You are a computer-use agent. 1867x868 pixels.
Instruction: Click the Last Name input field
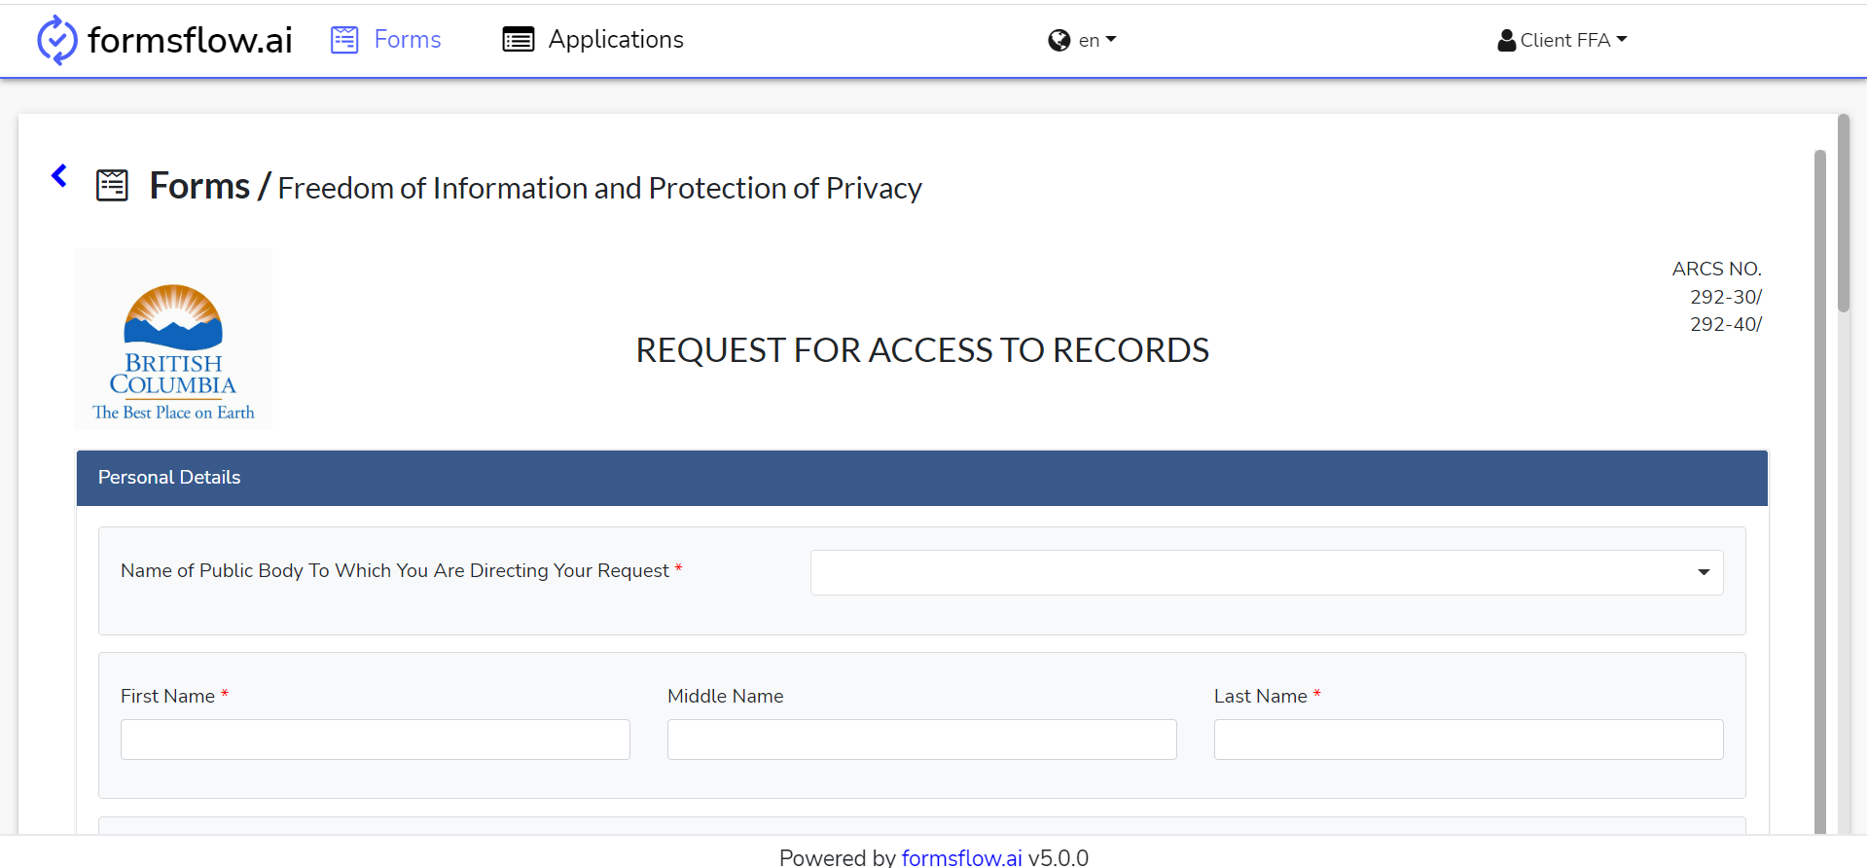coord(1469,740)
